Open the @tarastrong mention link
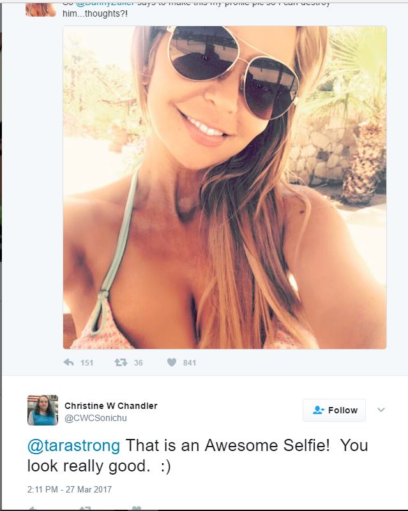408x511 pixels. point(73,445)
